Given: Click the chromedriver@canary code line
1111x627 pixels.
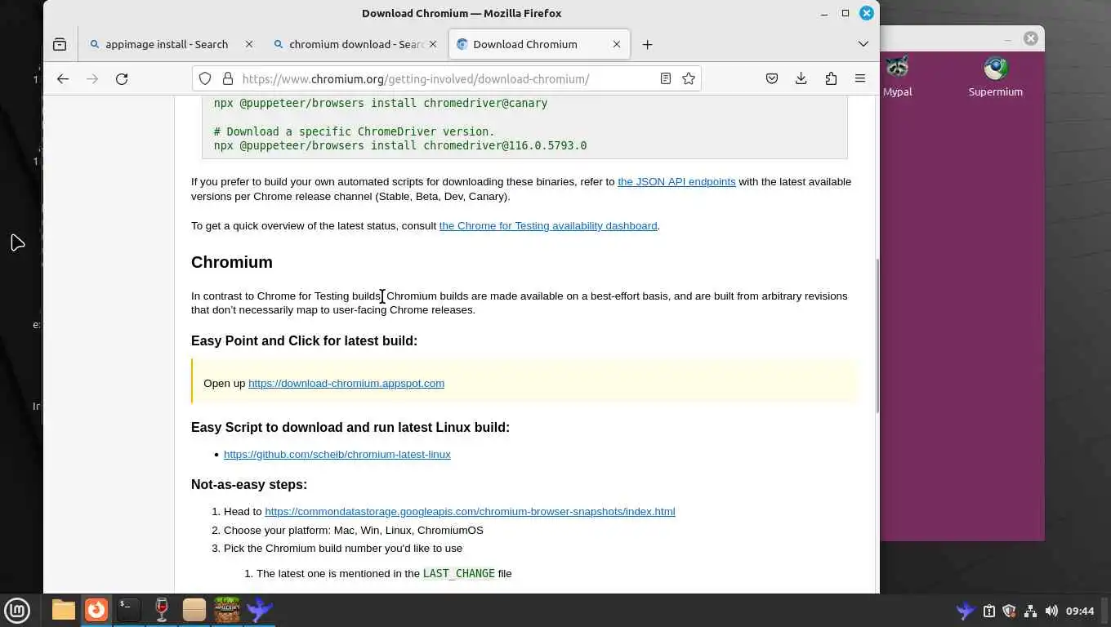Looking at the screenshot, I should (381, 103).
